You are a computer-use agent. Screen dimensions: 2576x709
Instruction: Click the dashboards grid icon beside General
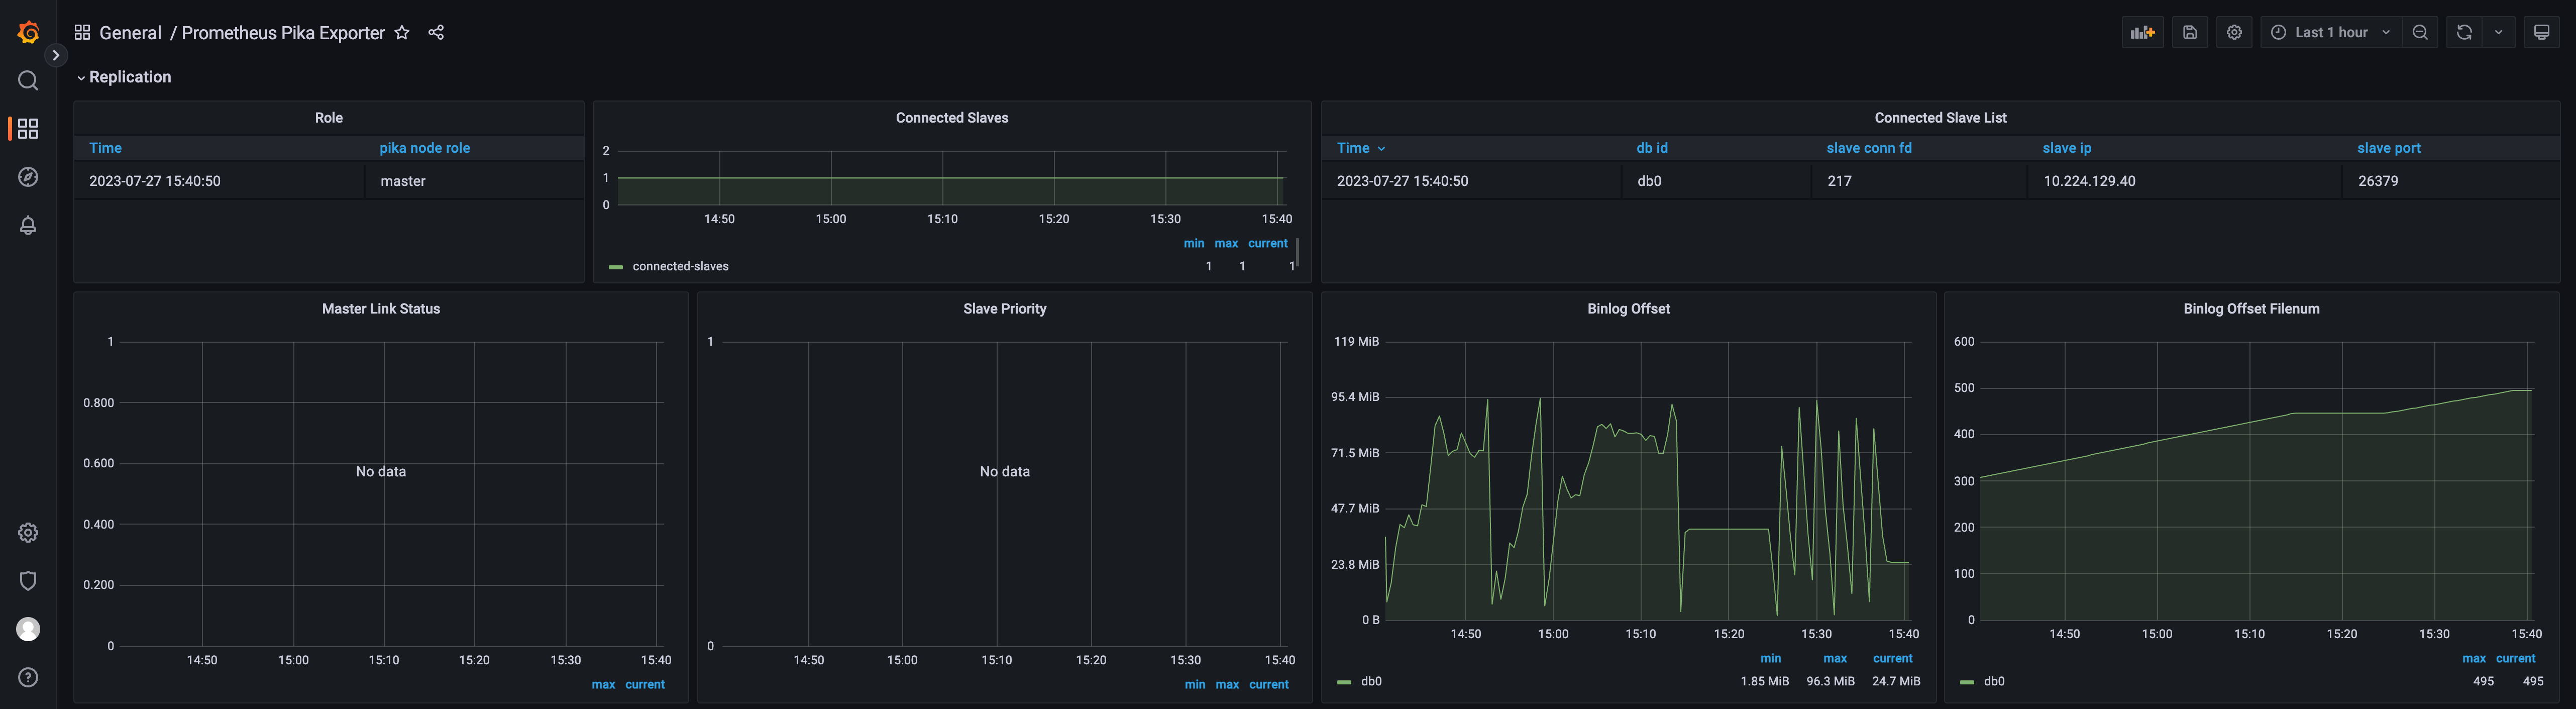tap(82, 33)
